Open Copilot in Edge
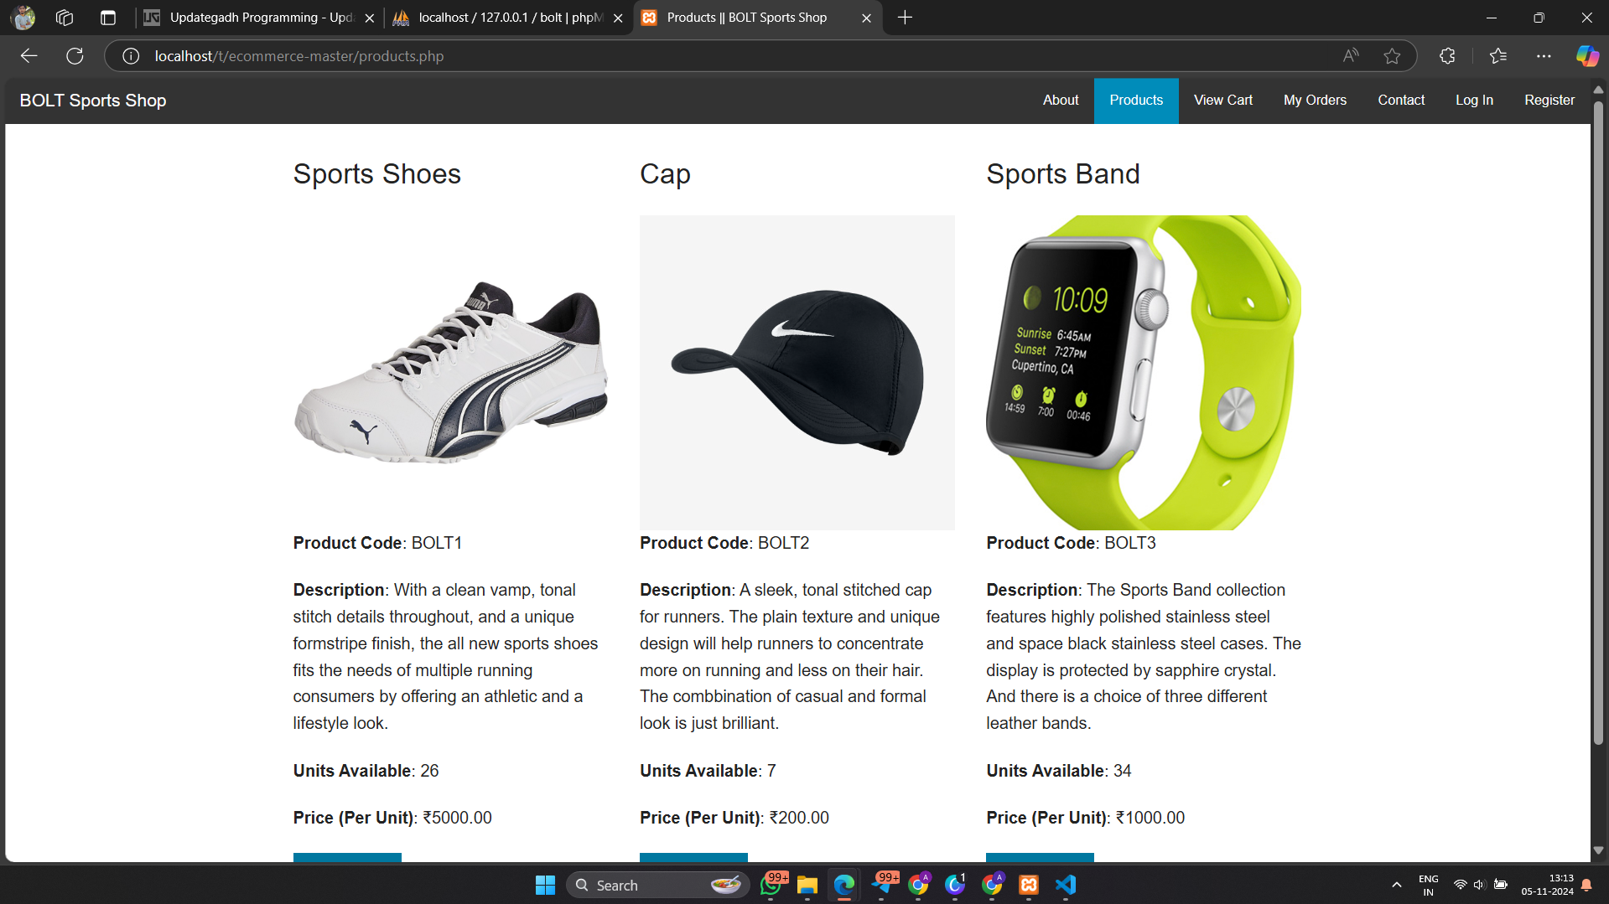 (1586, 56)
